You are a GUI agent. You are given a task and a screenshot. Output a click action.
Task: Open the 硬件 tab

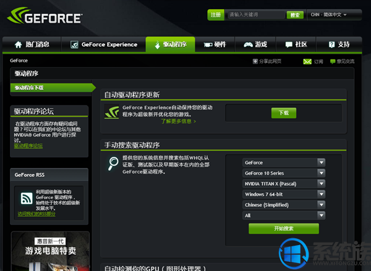tap(215, 44)
